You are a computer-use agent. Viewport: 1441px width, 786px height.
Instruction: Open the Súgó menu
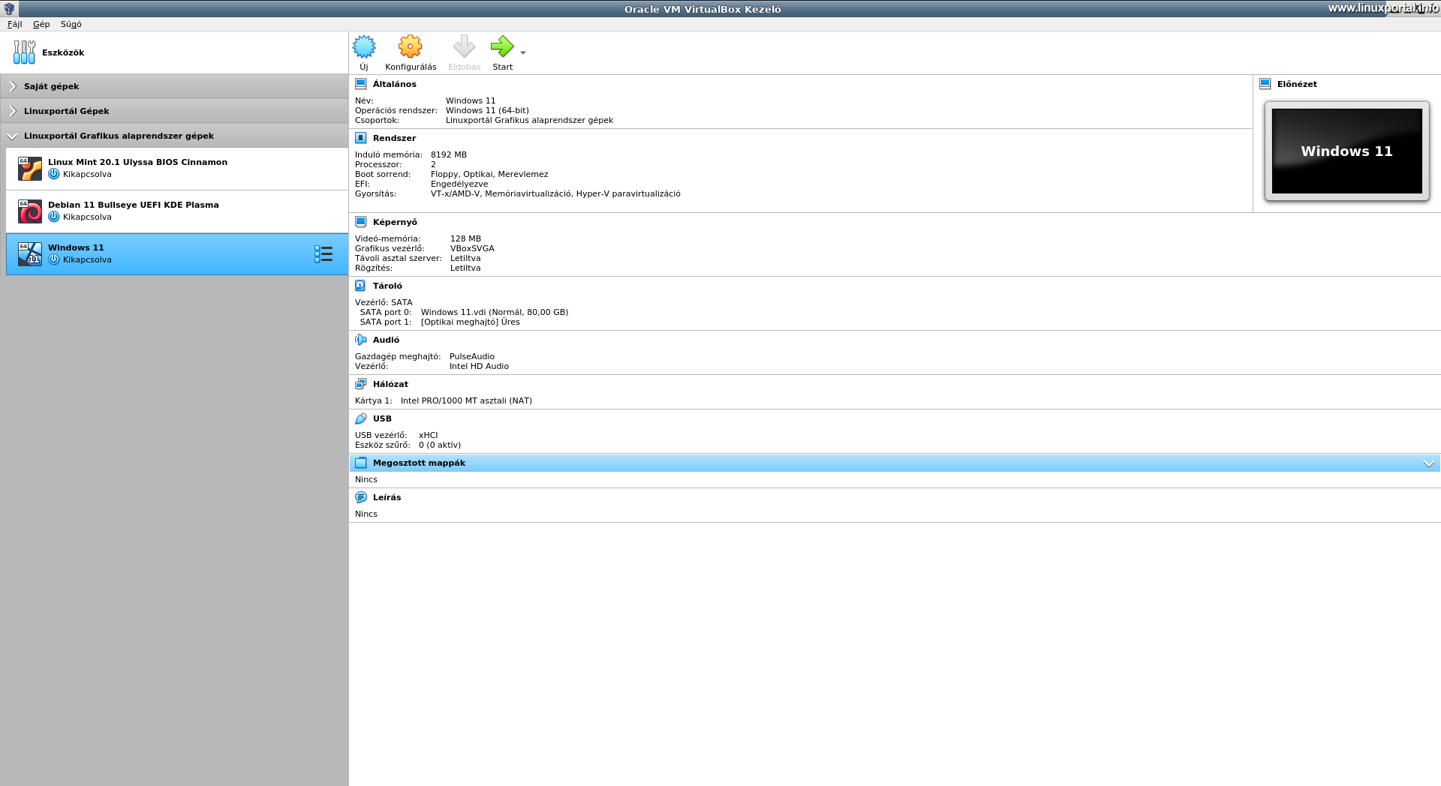tap(71, 24)
